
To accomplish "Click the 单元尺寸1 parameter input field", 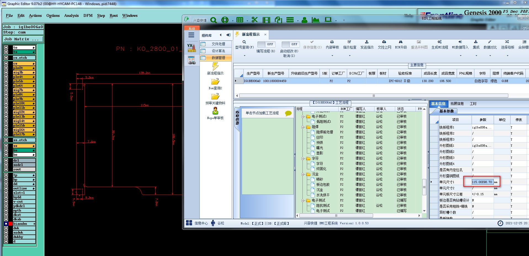I will coord(482,182).
